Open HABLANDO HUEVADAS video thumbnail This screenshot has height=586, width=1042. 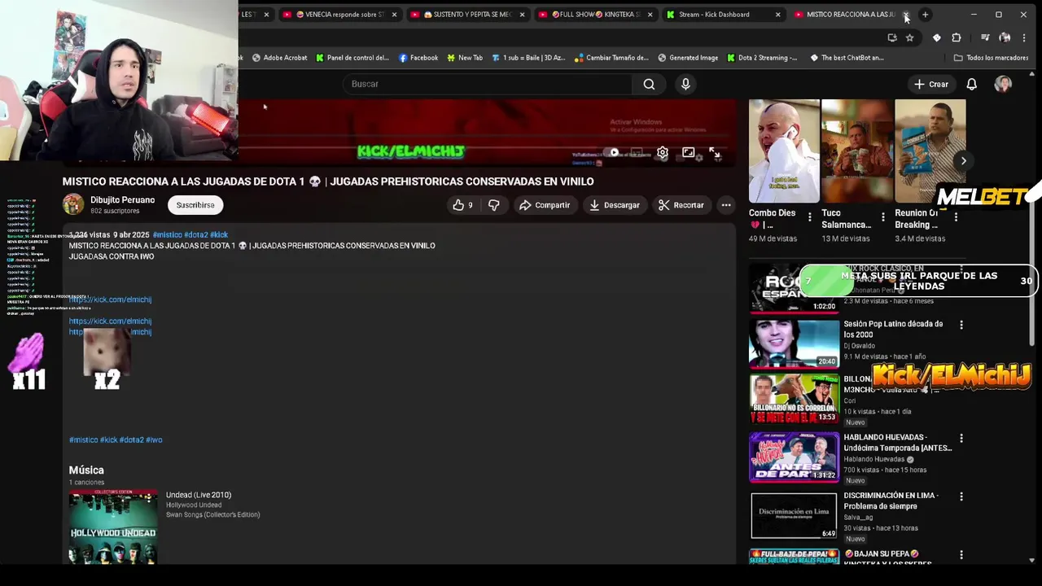tap(794, 457)
